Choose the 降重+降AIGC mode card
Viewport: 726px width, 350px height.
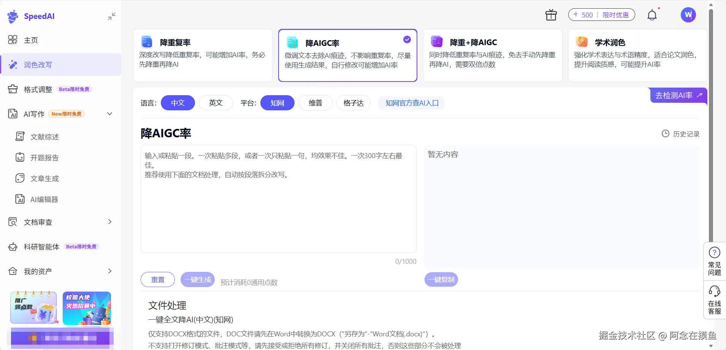(x=493, y=55)
